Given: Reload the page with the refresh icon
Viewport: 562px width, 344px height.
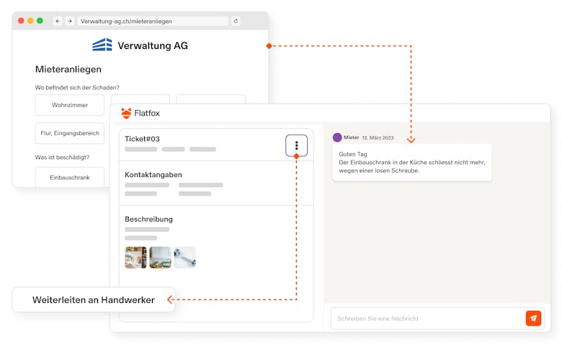Looking at the screenshot, I should tap(236, 21).
